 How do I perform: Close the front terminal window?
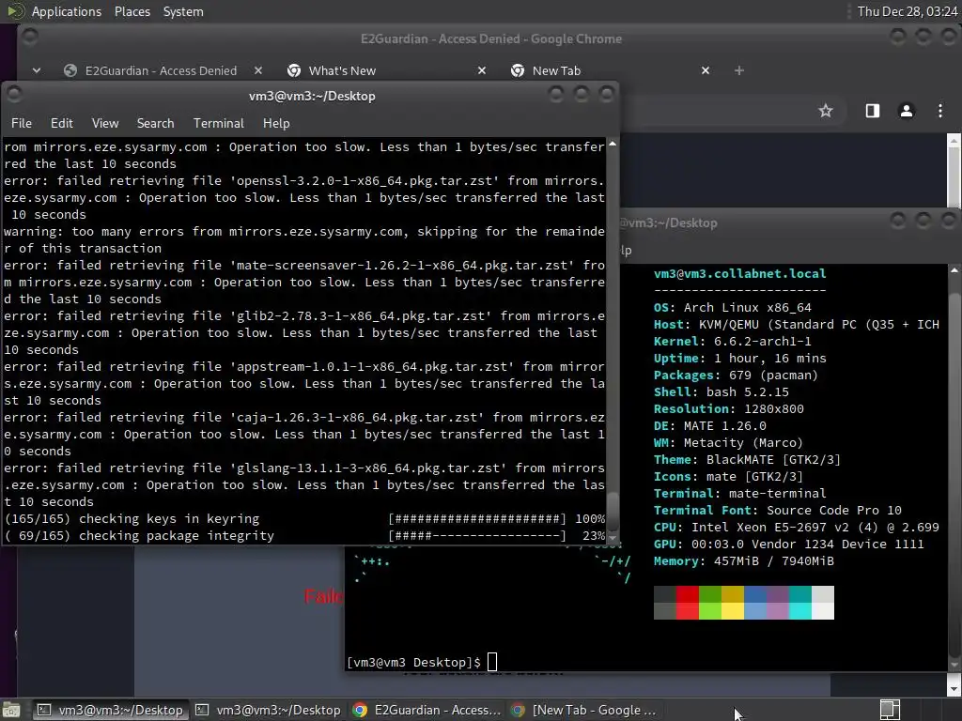[606, 95]
